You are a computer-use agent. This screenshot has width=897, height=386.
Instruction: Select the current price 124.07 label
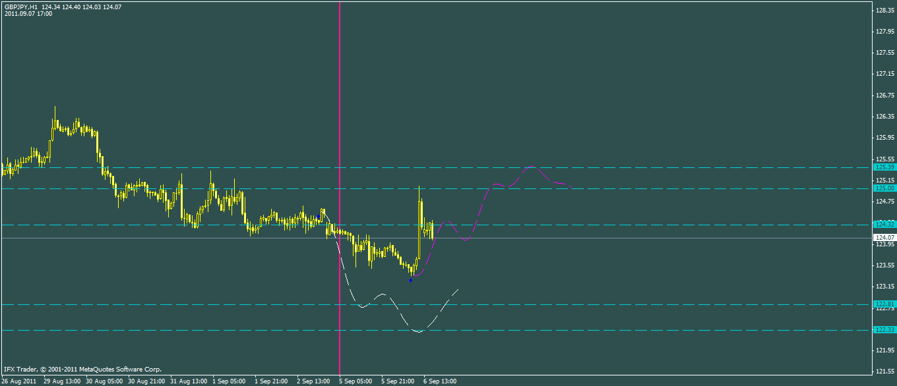[884, 237]
